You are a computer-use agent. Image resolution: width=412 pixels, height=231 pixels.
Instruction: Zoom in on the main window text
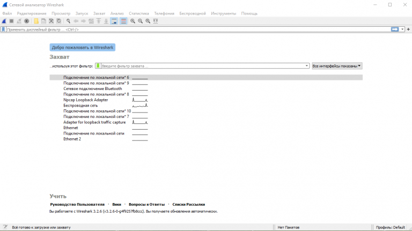[133, 21]
